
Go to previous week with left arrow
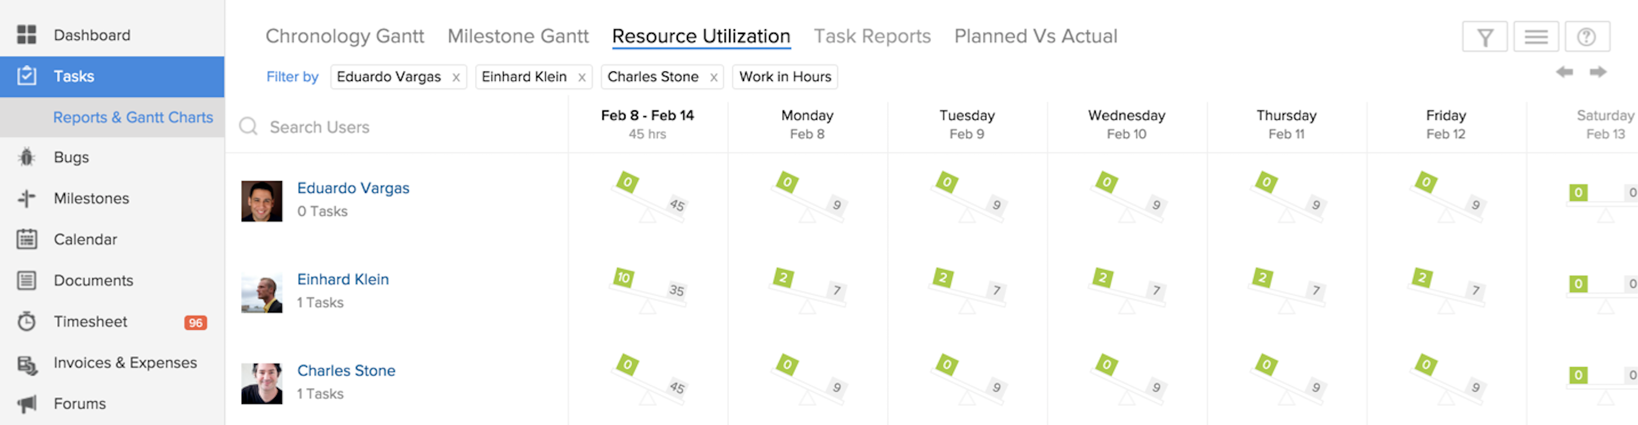point(1564,72)
